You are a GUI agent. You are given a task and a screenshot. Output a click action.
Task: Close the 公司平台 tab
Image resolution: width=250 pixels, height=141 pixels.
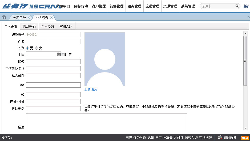(x=29, y=18)
